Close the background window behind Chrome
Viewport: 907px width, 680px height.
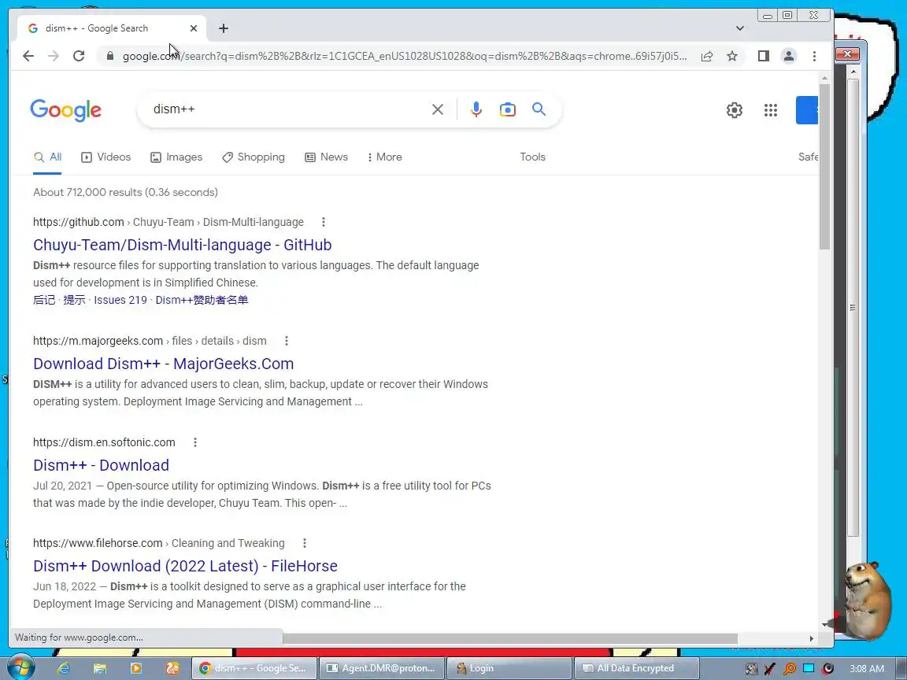(847, 54)
